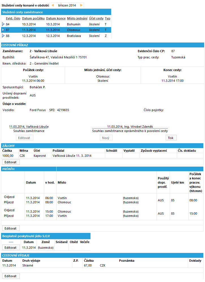Click the CESTOVNÍ PŘÍKAZ section header

pos(103,45)
